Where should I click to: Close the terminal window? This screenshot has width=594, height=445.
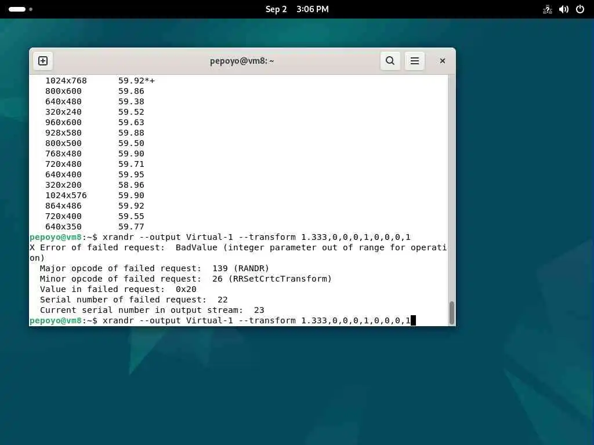tap(442, 61)
